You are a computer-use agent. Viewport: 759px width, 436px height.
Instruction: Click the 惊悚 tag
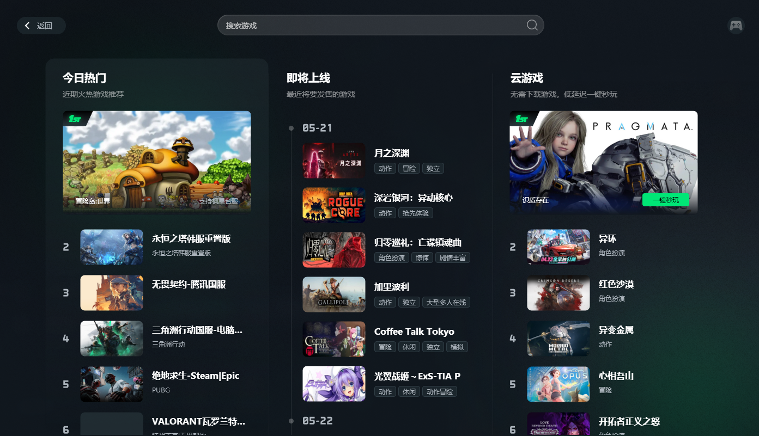tap(422, 258)
